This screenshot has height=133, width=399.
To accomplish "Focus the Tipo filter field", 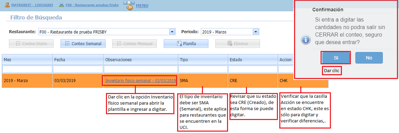I will (203, 69).
